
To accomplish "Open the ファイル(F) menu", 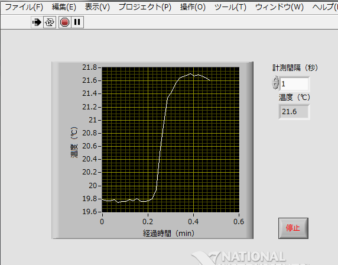I will pyautogui.click(x=24, y=7).
